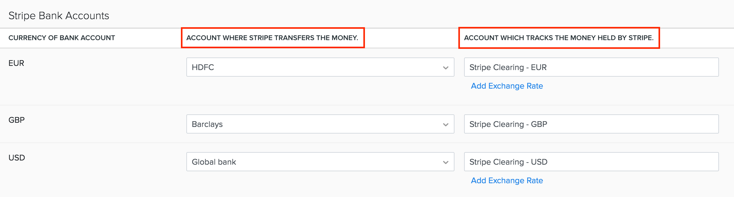Click into the Stripe Clearing - GBP field
The image size is (734, 197).
click(x=591, y=124)
